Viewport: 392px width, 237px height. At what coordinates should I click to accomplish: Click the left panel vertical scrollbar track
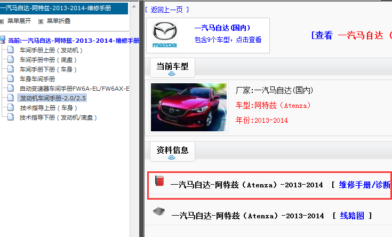134,123
